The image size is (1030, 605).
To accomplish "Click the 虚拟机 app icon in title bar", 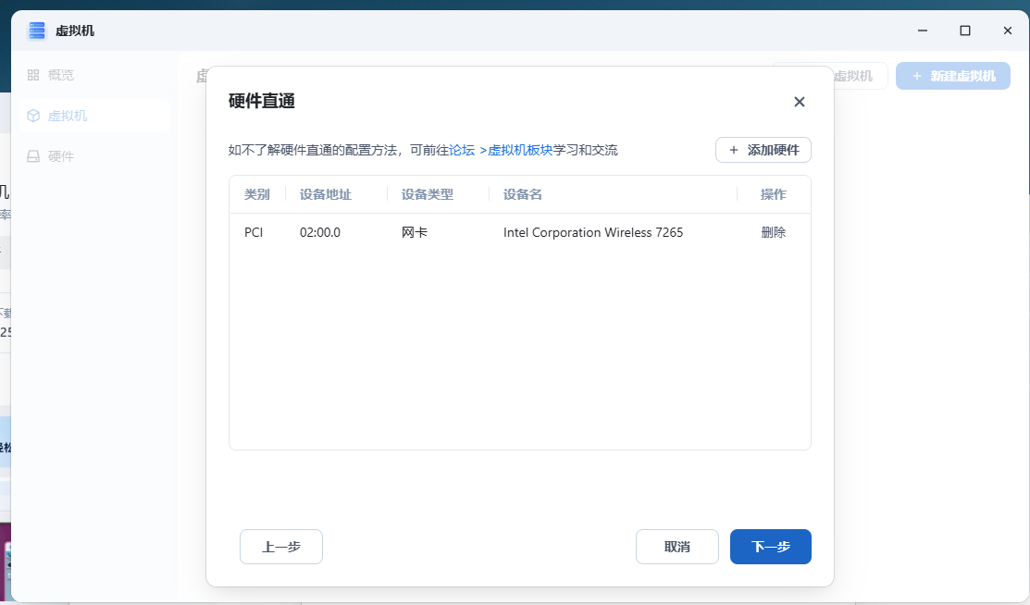I will [37, 31].
